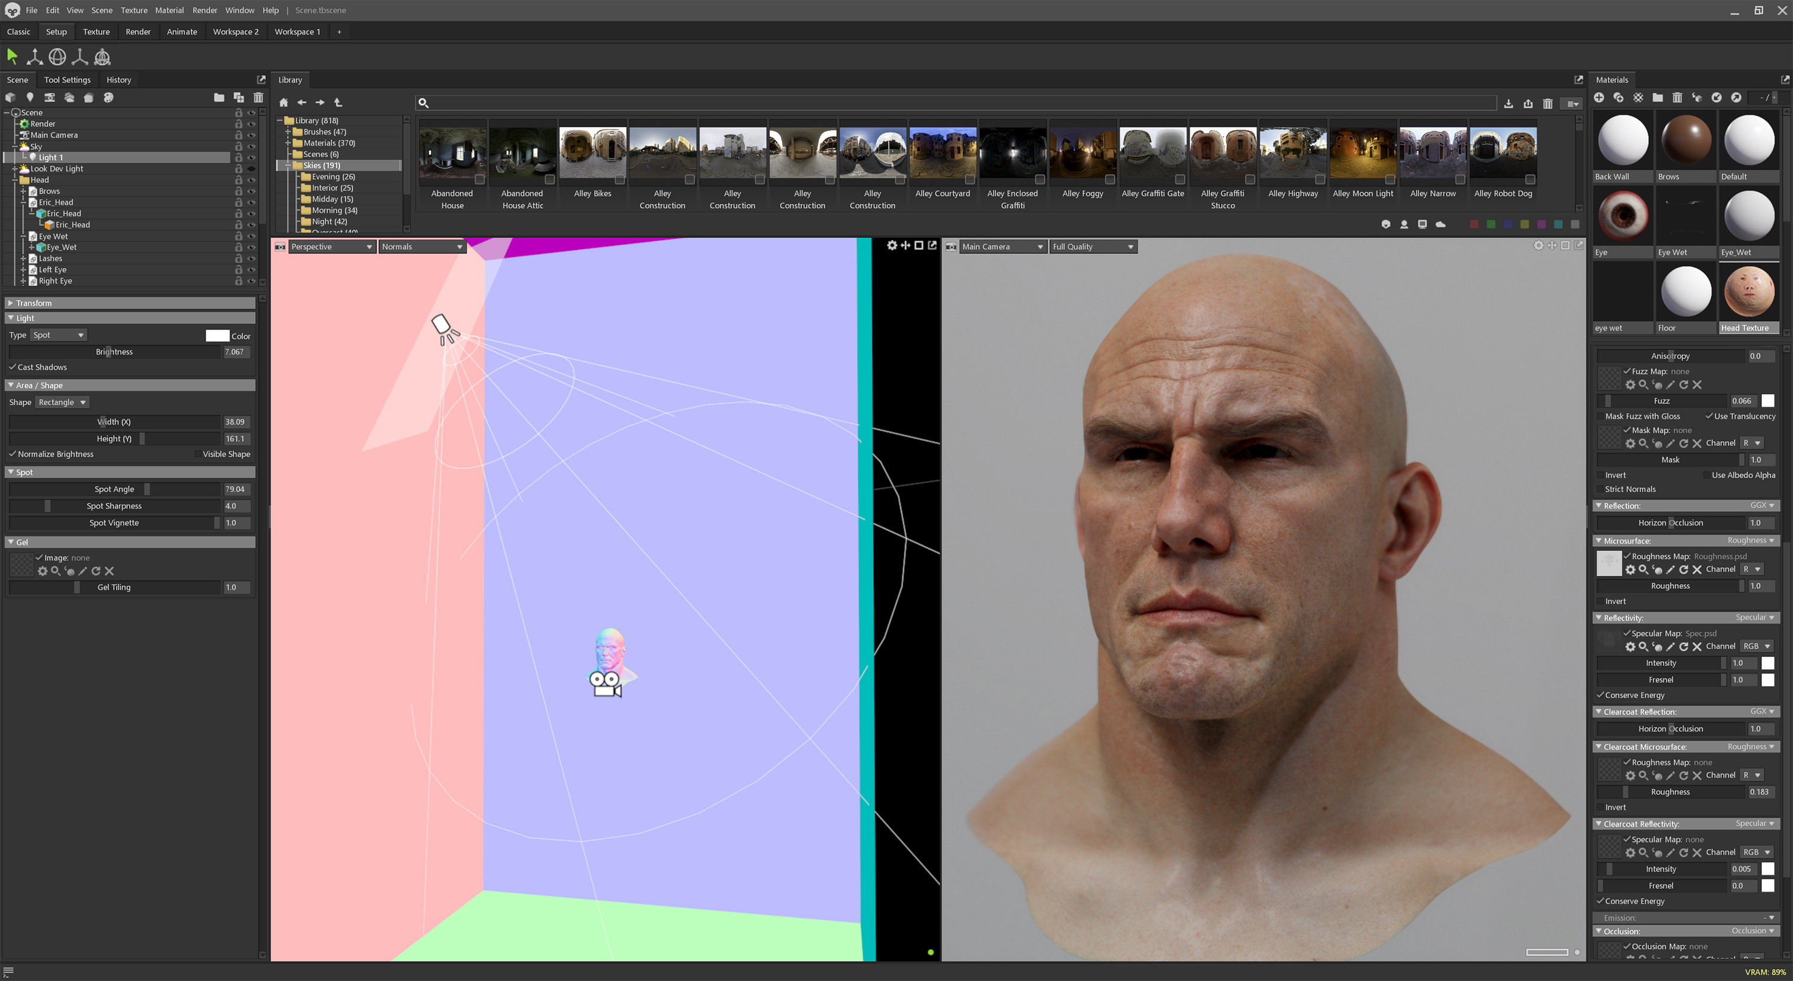Click the Library home icon
The width and height of the screenshot is (1793, 981).
tap(283, 102)
